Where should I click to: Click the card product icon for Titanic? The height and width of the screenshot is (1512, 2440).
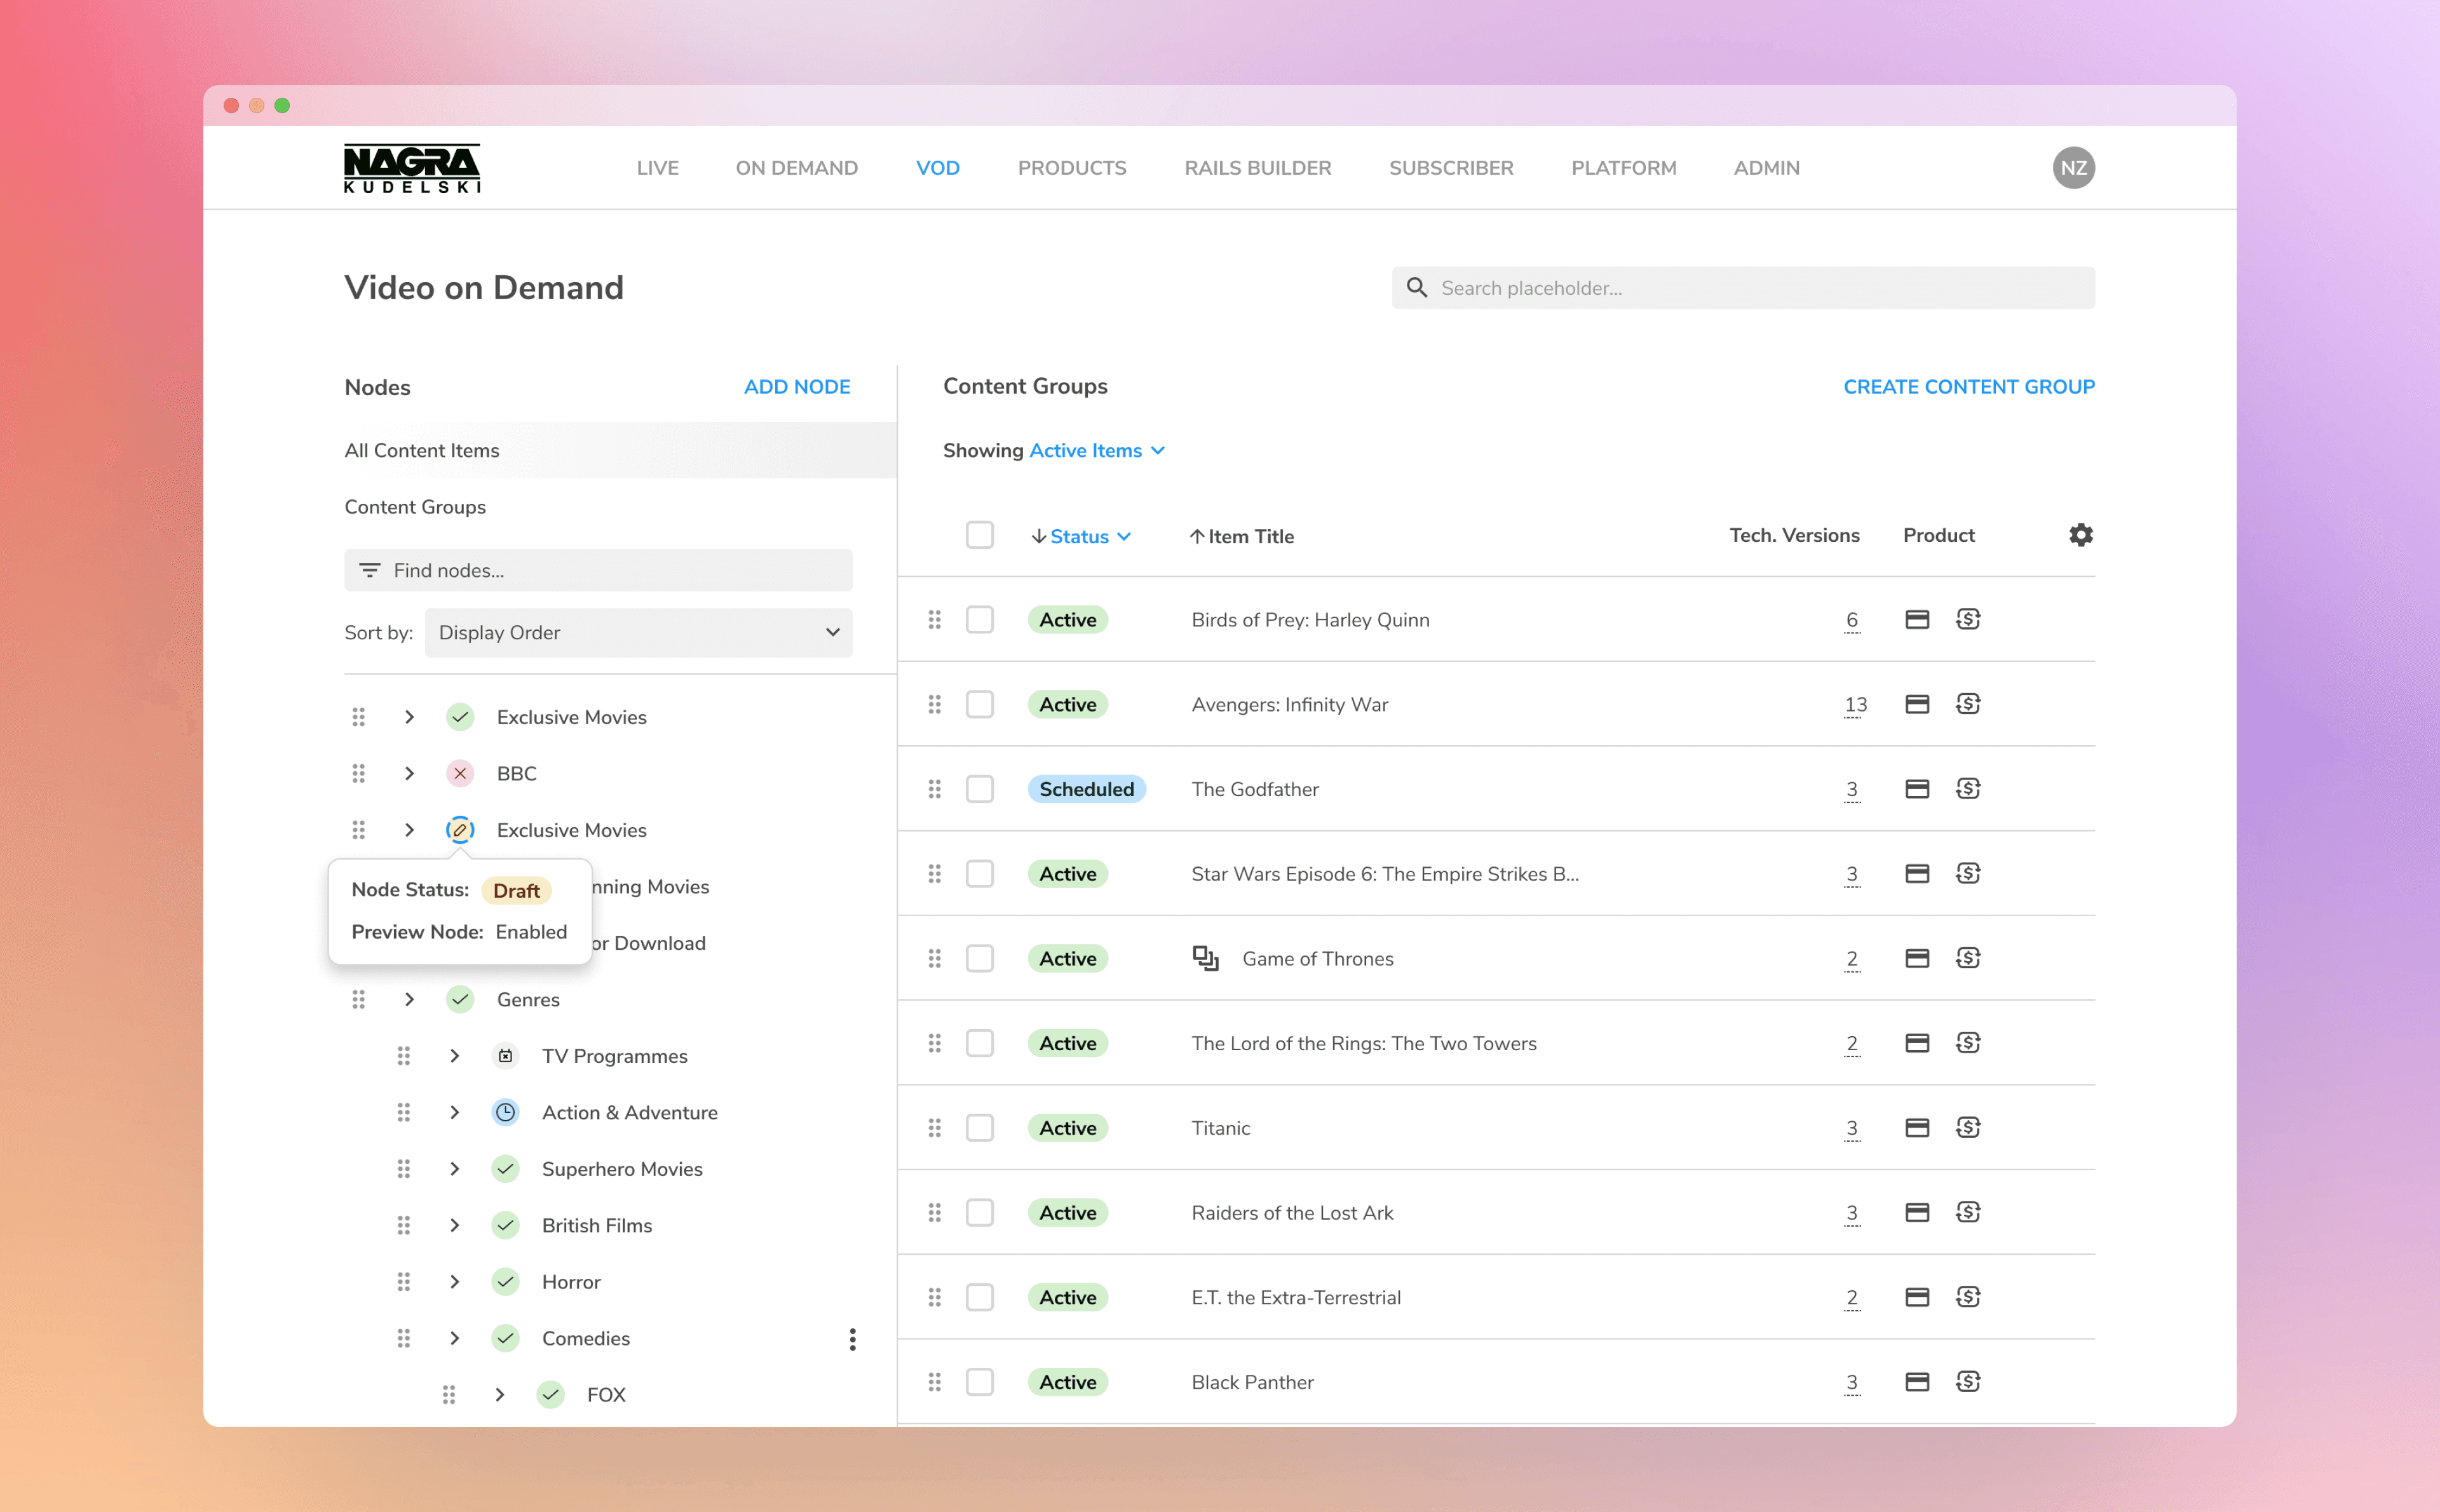(1916, 1127)
